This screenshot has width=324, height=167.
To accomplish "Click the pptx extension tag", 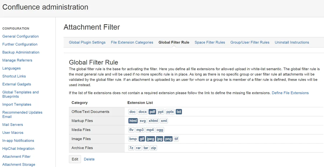I will point(170,112).
